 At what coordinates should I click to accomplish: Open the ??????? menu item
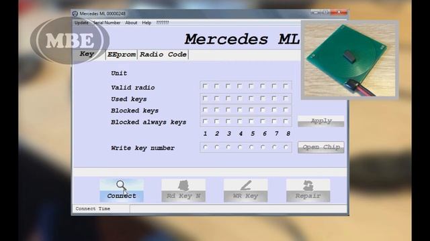coord(163,23)
